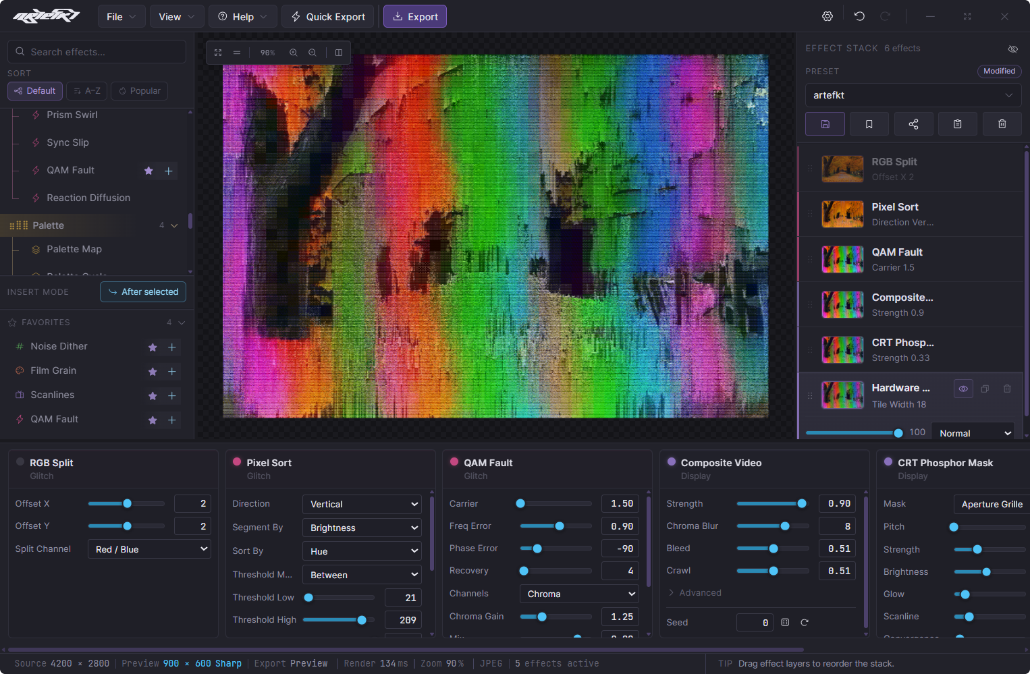The width and height of the screenshot is (1030, 674).
Task: Open the View menu
Action: pos(177,16)
